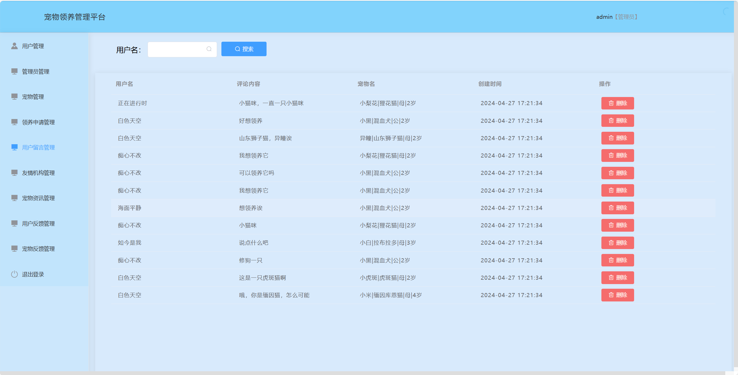Click the user management person icon

[14, 46]
